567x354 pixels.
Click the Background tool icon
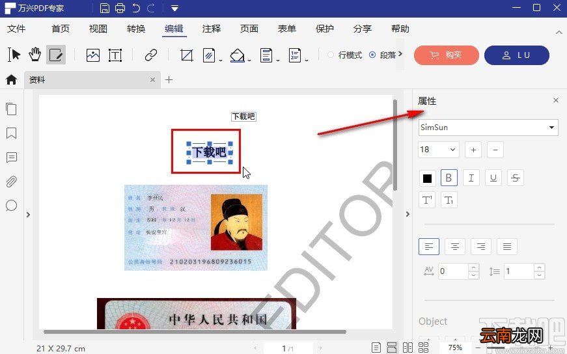[x=237, y=55]
